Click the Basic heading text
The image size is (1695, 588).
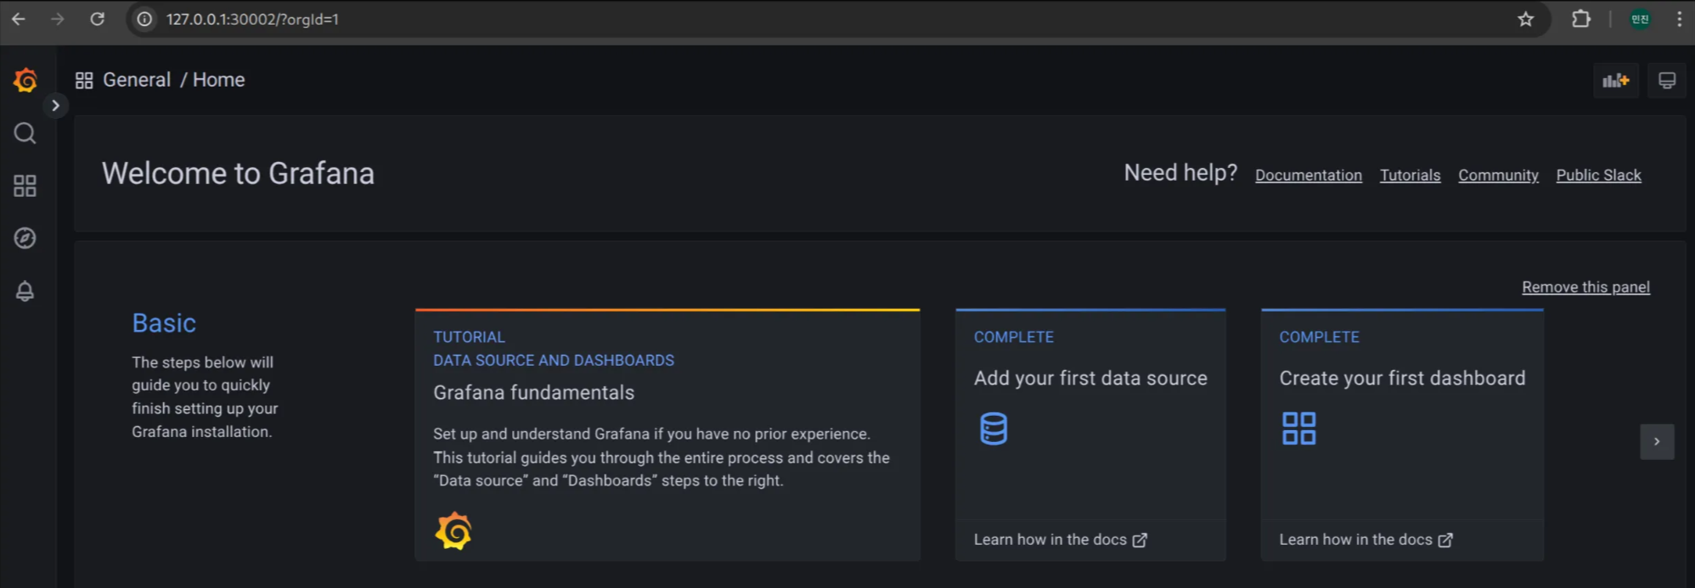164,323
